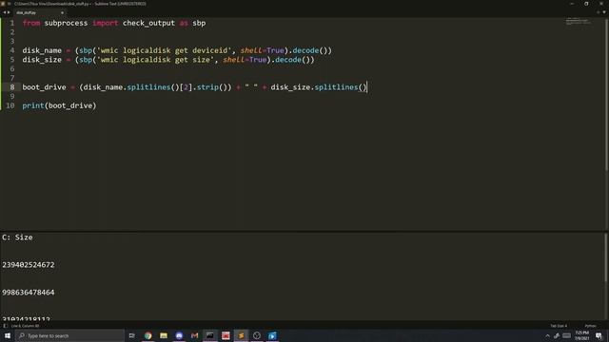Open Task View on the taskbar
The height and width of the screenshot is (342, 609).
point(131,335)
